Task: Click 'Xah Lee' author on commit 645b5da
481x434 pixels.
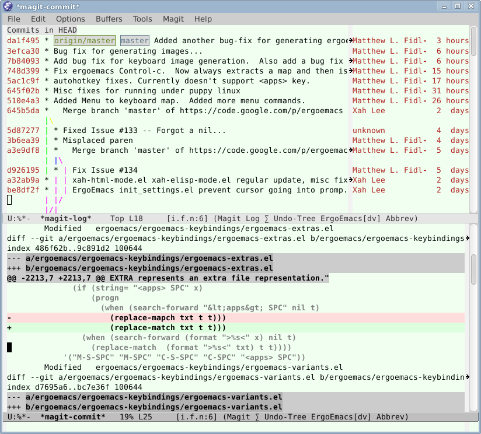Action: pyautogui.click(x=369, y=111)
